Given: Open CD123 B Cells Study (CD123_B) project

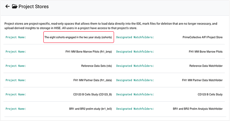Looking at the screenshot, I should tap(93, 94).
